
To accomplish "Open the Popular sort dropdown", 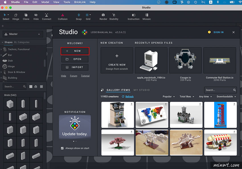I will [x=169, y=97].
